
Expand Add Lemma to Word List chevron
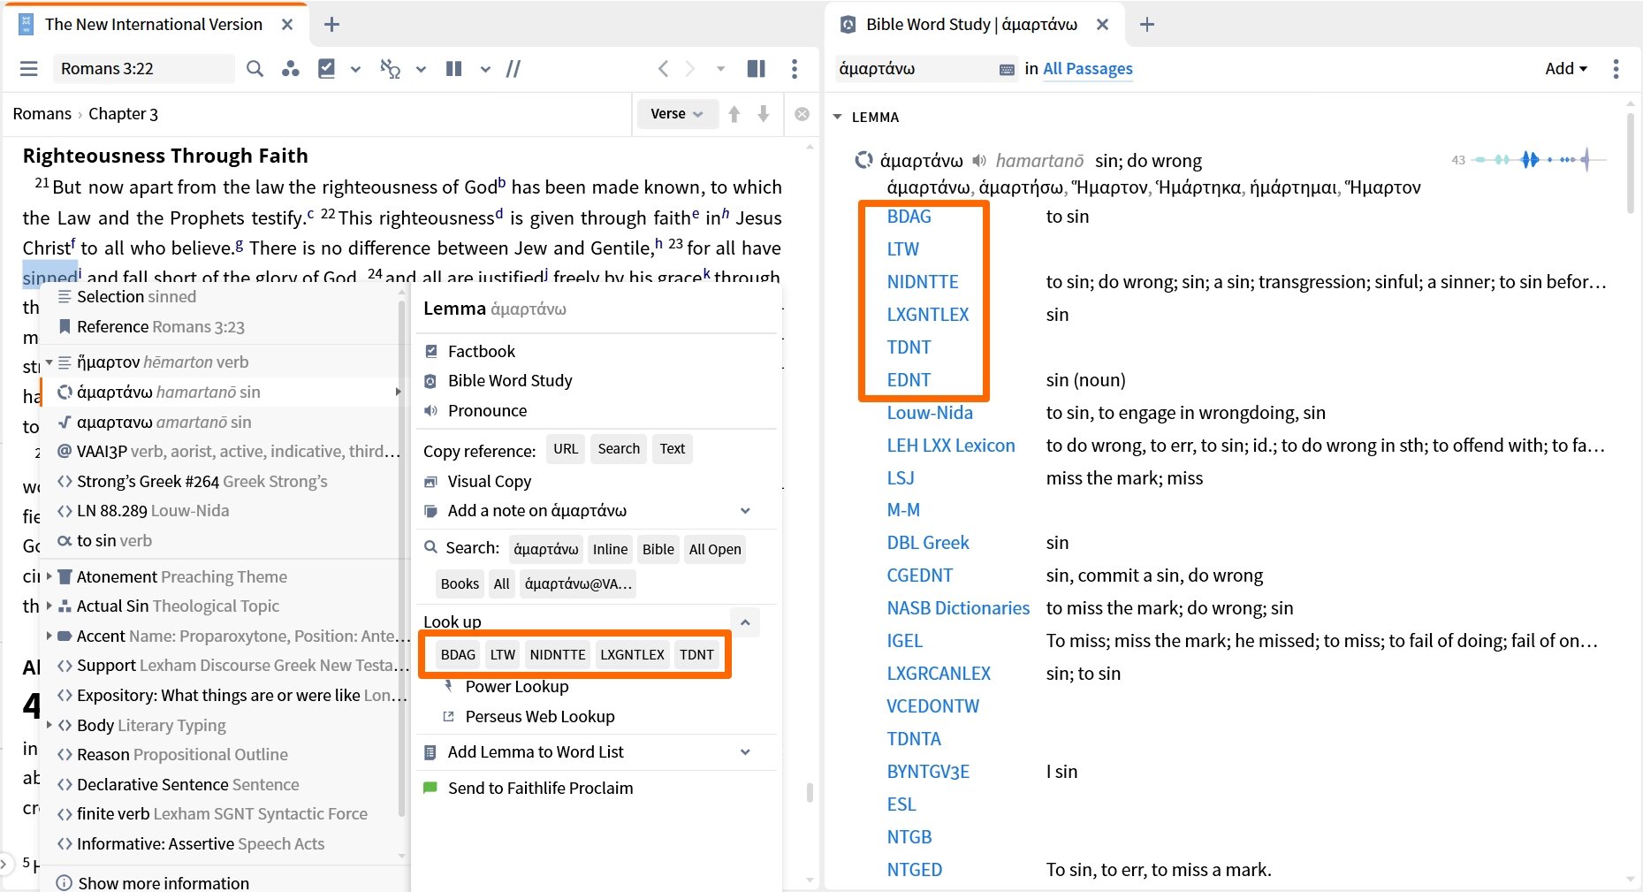point(745,752)
